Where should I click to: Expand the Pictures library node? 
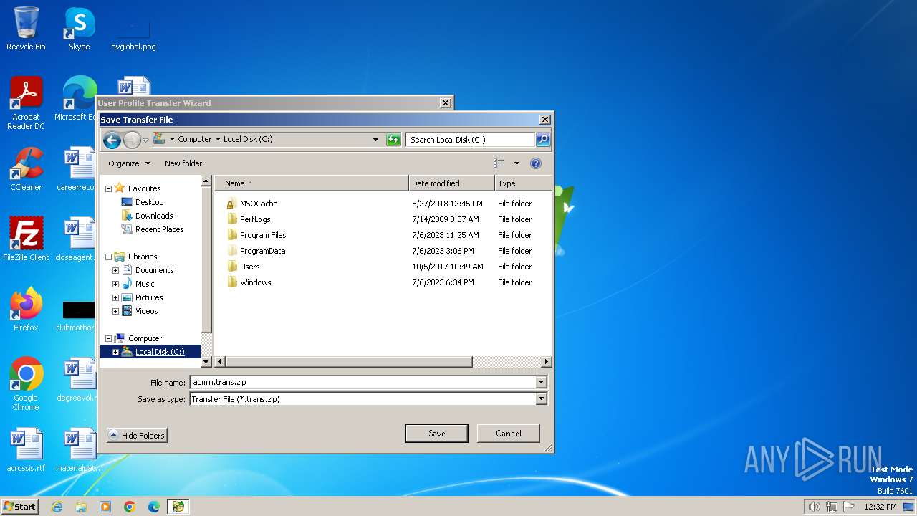(115, 297)
